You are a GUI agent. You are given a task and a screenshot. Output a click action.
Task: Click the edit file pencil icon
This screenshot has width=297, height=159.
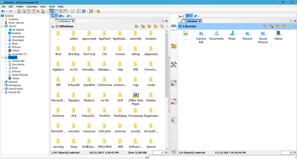(x=24, y=11)
